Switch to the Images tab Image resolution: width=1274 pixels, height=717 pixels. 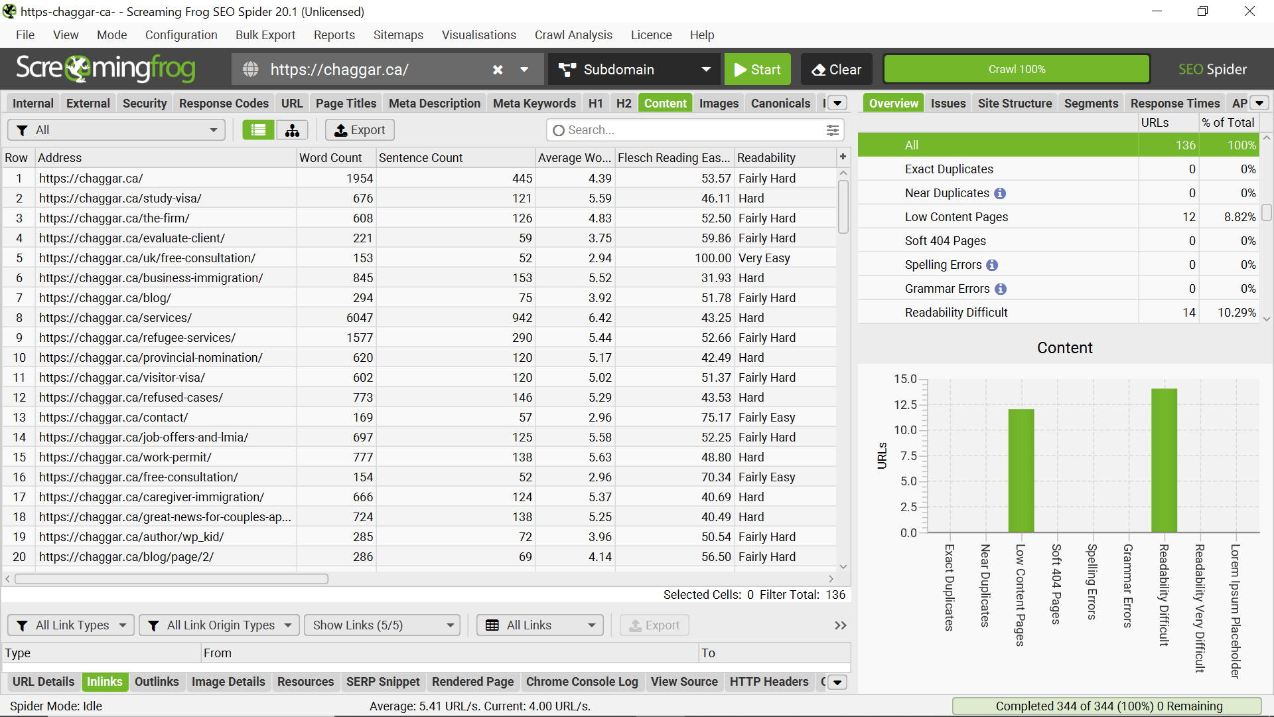tap(719, 104)
